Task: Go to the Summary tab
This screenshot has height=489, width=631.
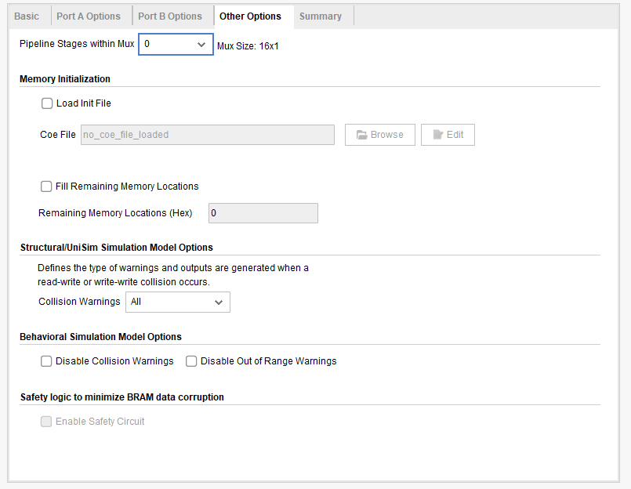Action: (x=321, y=16)
